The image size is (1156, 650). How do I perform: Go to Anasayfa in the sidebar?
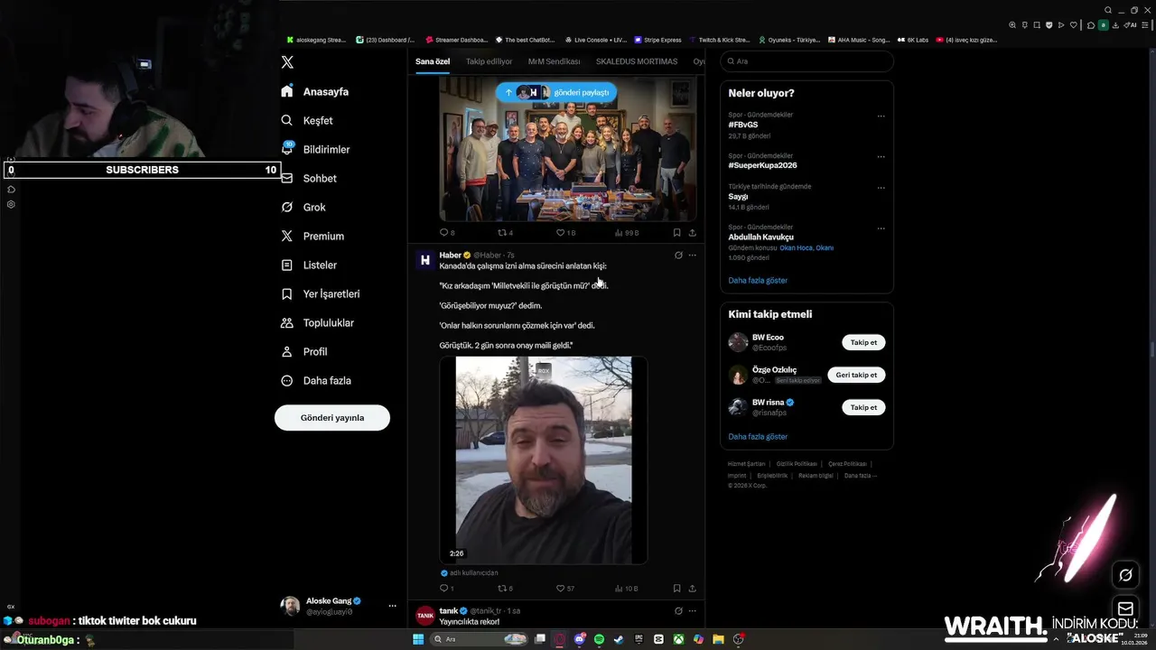[x=315, y=91]
